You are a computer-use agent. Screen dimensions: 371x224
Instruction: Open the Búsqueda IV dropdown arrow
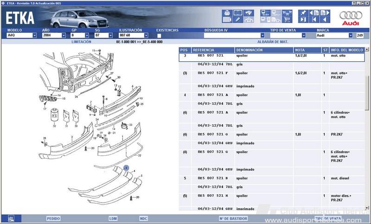click(262, 36)
